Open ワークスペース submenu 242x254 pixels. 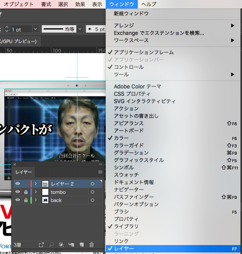173,40
